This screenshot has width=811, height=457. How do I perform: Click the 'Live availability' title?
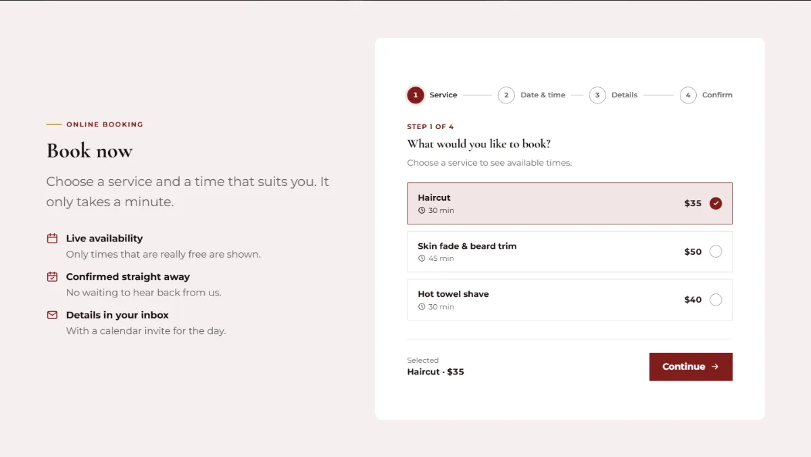[104, 239]
